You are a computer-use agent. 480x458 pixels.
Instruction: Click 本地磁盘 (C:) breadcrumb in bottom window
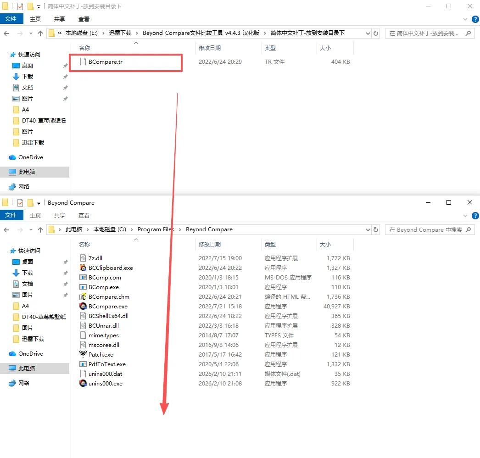[x=110, y=229]
